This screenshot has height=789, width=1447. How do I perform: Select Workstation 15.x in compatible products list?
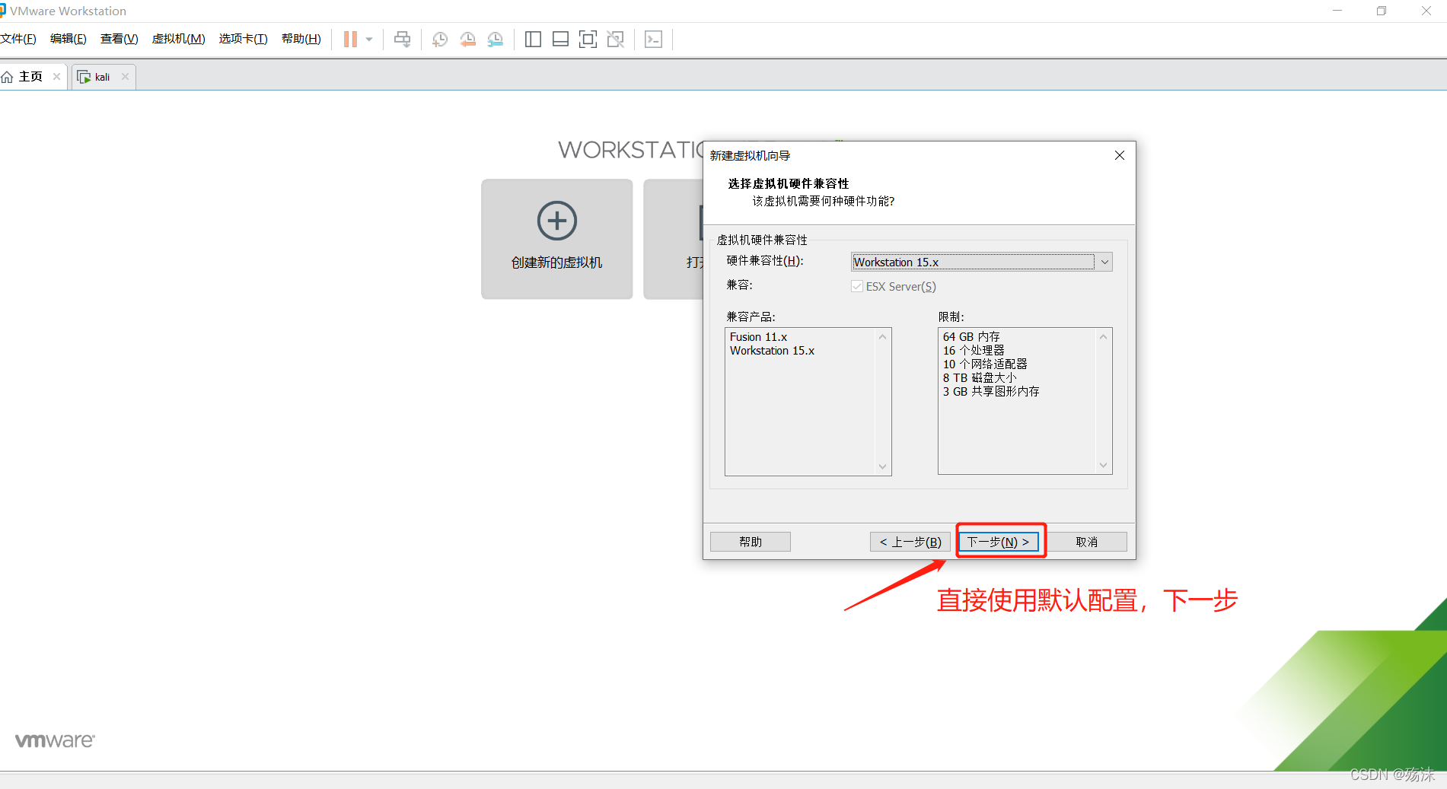click(772, 351)
